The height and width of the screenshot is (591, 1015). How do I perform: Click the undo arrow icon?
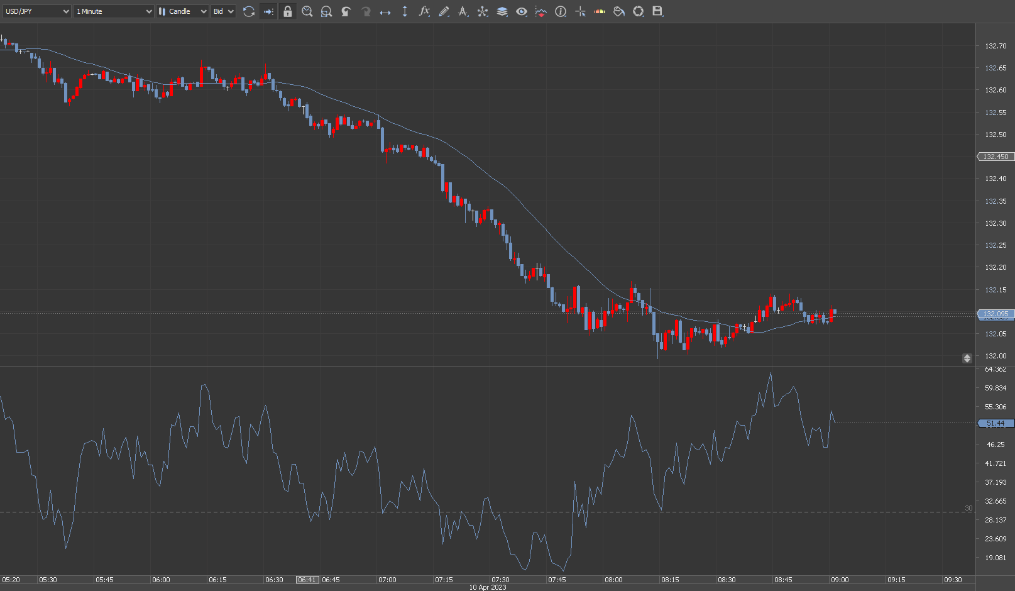pos(346,11)
